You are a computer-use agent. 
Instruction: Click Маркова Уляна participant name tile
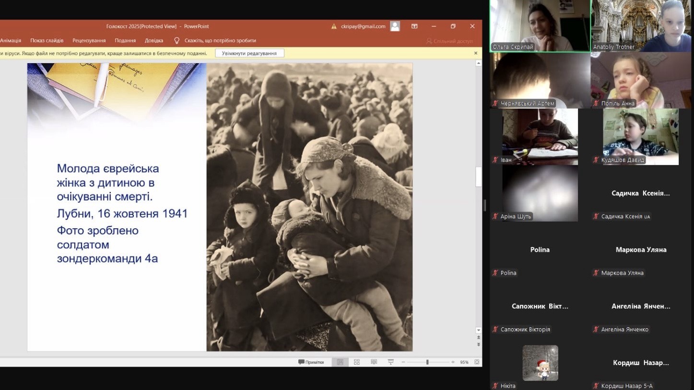[x=641, y=249]
